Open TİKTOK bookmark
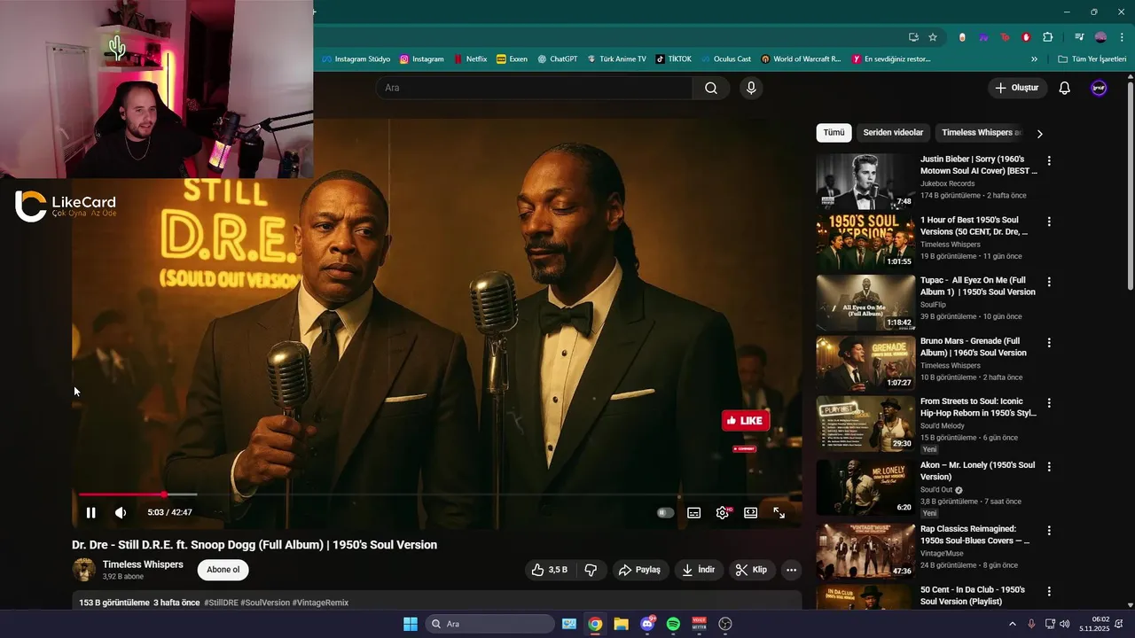The height and width of the screenshot is (638, 1135). click(x=674, y=59)
